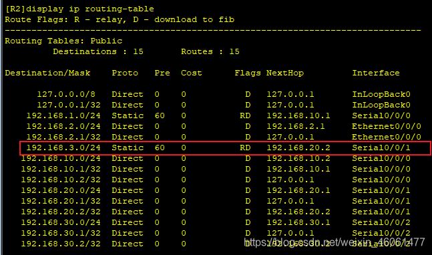The image size is (432, 255).
Task: Click next hop 192.168.20.2 in red box
Action: pos(298,148)
